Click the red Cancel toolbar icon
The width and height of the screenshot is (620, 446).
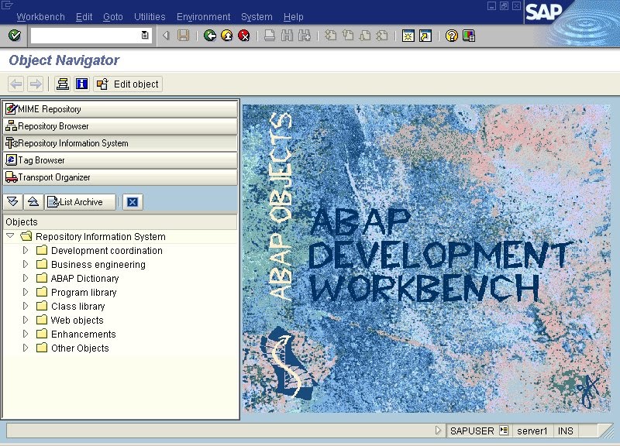tap(244, 35)
